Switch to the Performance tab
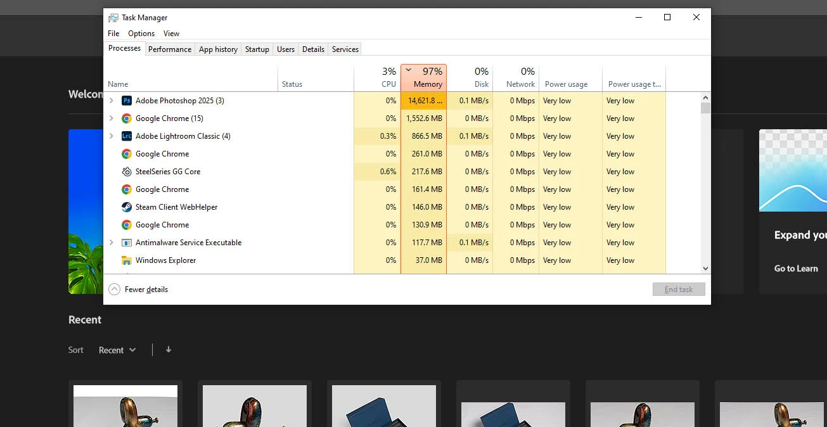 [170, 49]
